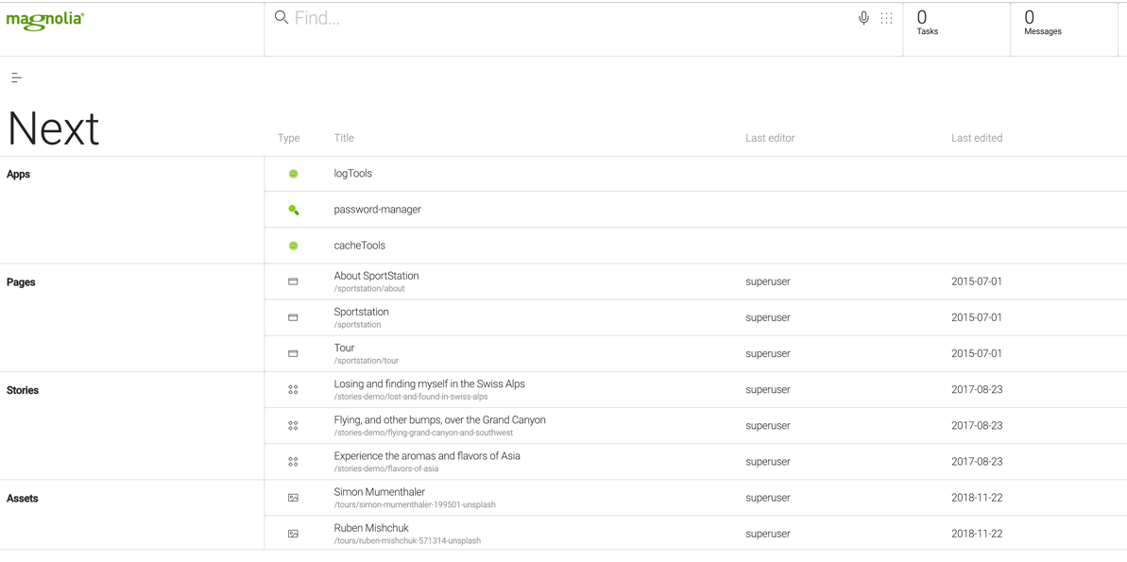Open the app launcher grid icon
This screenshot has height=562, width=1127.
click(x=886, y=18)
